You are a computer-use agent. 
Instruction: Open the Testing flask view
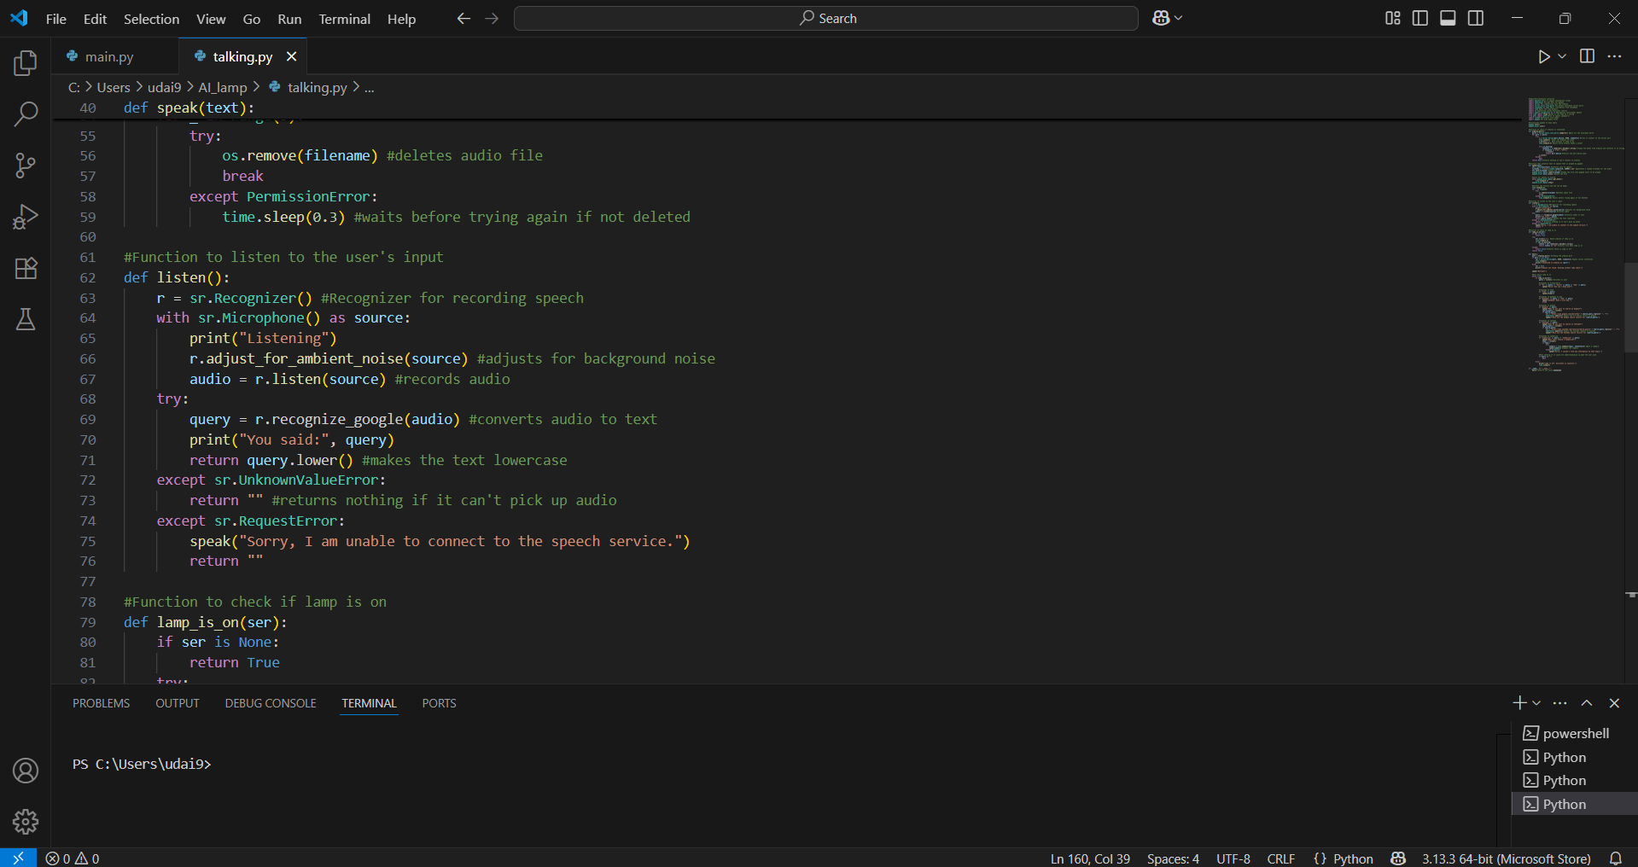click(x=26, y=319)
